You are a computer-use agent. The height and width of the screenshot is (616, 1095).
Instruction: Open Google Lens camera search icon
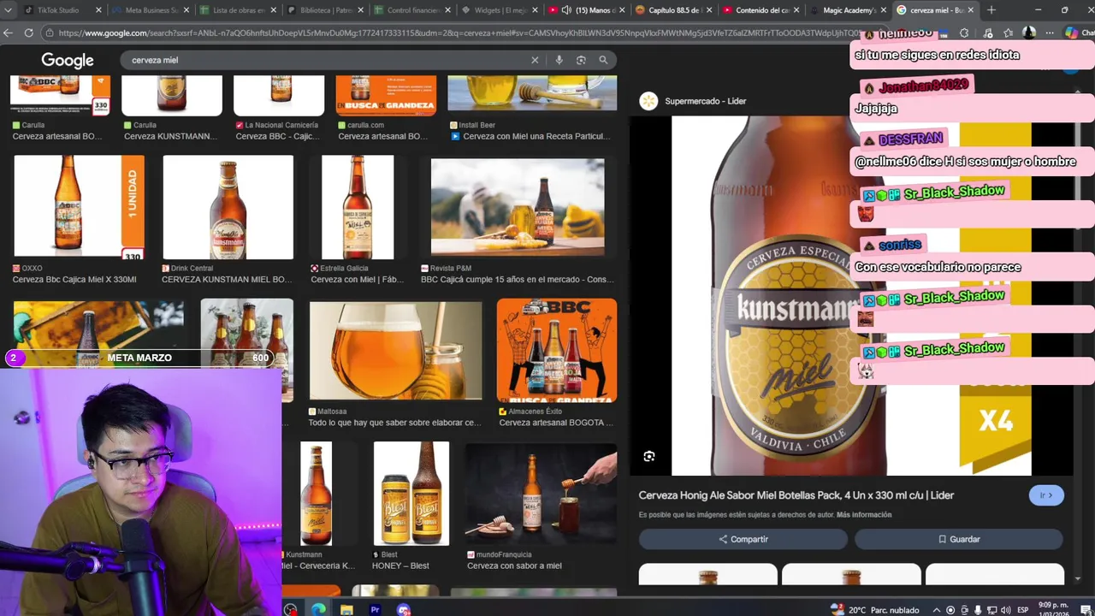(x=581, y=60)
